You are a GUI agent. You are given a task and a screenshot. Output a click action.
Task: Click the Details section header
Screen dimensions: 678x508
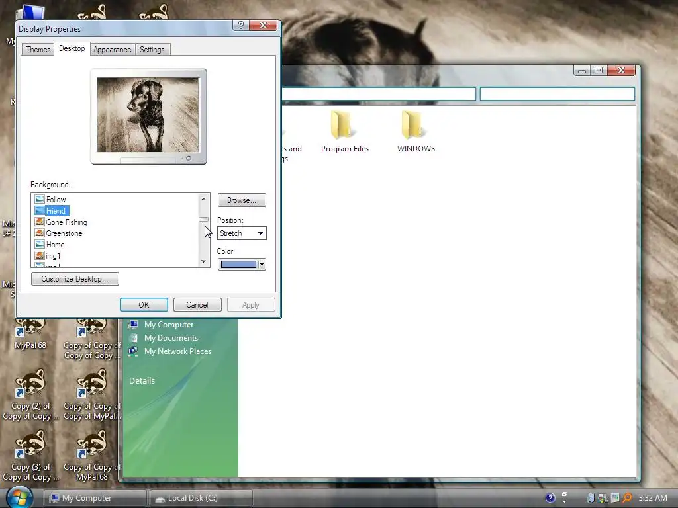(142, 380)
